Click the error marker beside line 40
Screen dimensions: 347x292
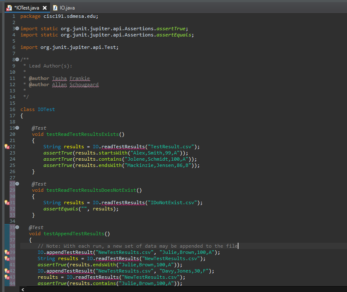tap(7, 258)
